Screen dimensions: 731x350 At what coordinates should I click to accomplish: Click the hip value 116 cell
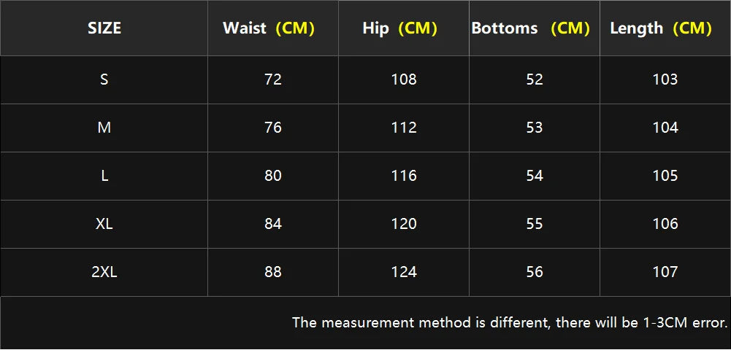pos(404,176)
